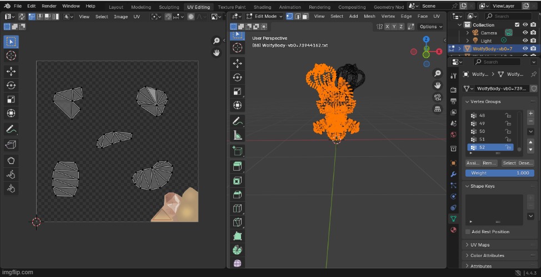Enable the Add Rest Position checkbox
This screenshot has height=277, width=541.
pyautogui.click(x=468, y=232)
